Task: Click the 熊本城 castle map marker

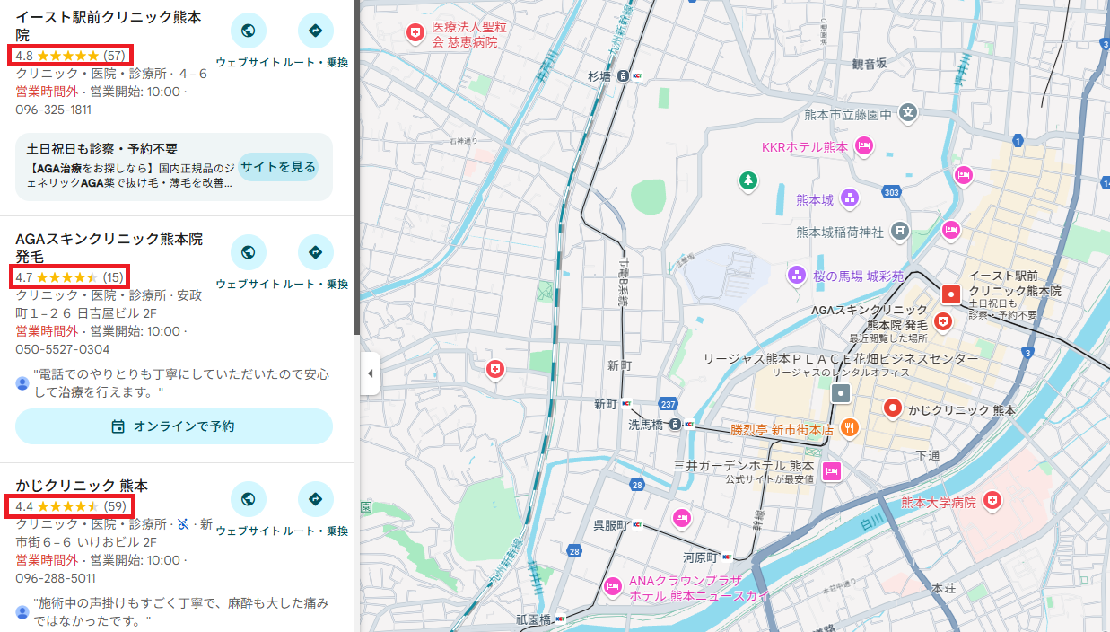Action: click(x=849, y=198)
